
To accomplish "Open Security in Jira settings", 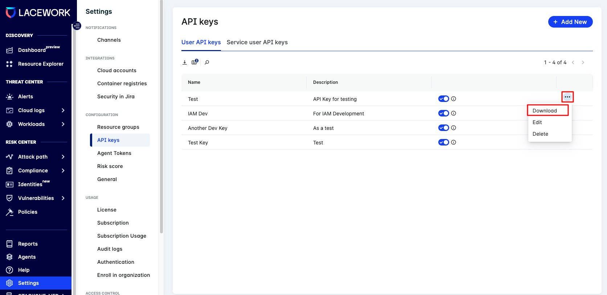I will 116,97.
